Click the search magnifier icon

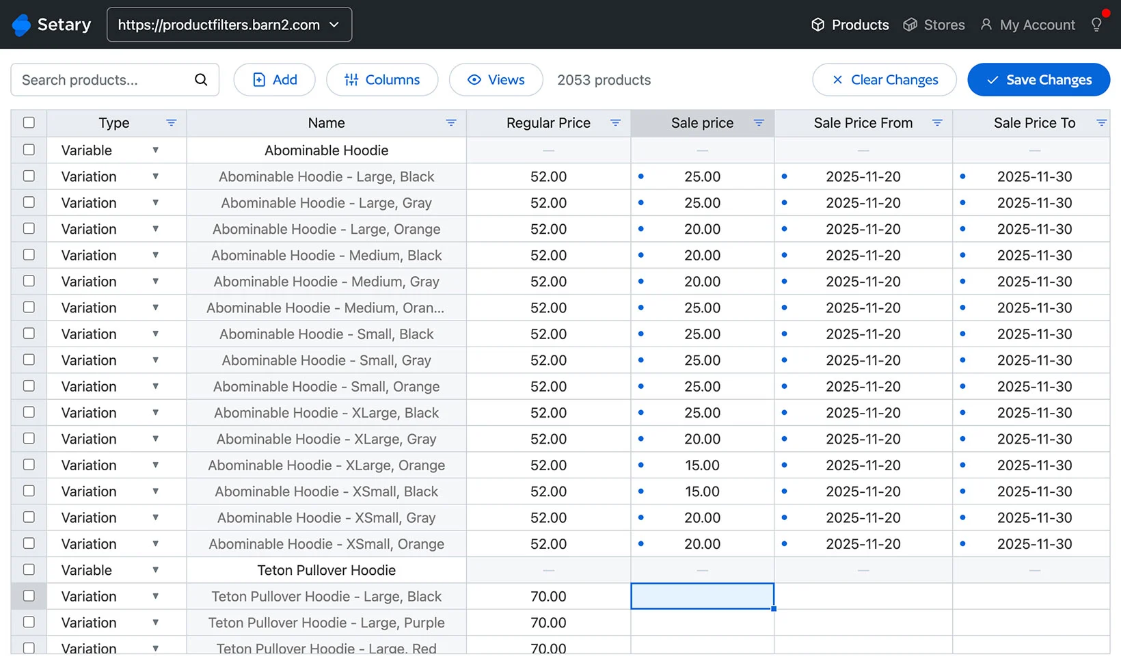click(201, 80)
